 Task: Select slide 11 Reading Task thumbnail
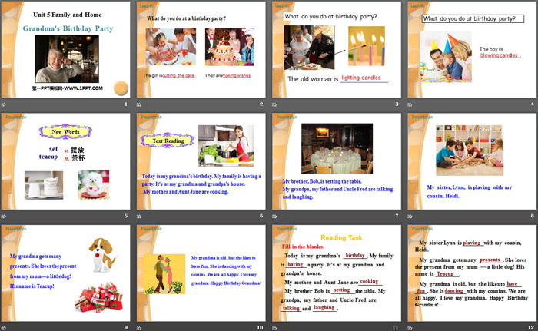coord(337,273)
